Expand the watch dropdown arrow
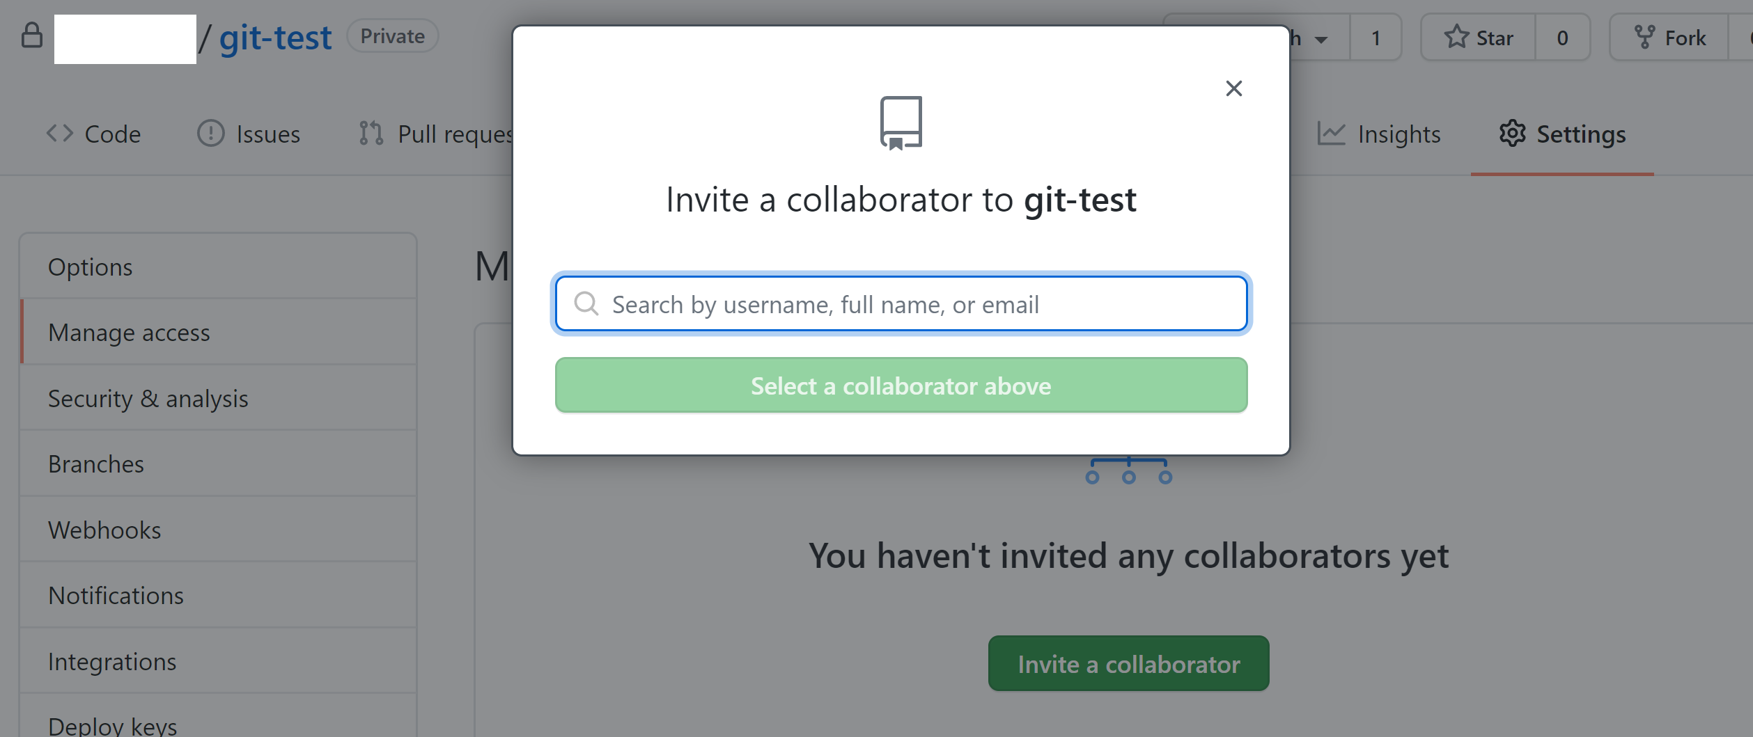Image resolution: width=1753 pixels, height=737 pixels. 1320,39
